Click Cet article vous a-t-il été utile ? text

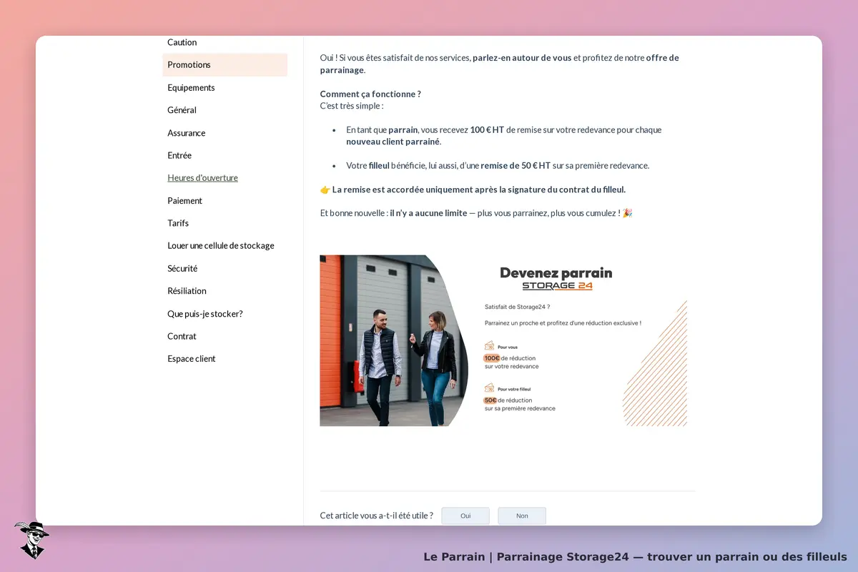click(376, 516)
